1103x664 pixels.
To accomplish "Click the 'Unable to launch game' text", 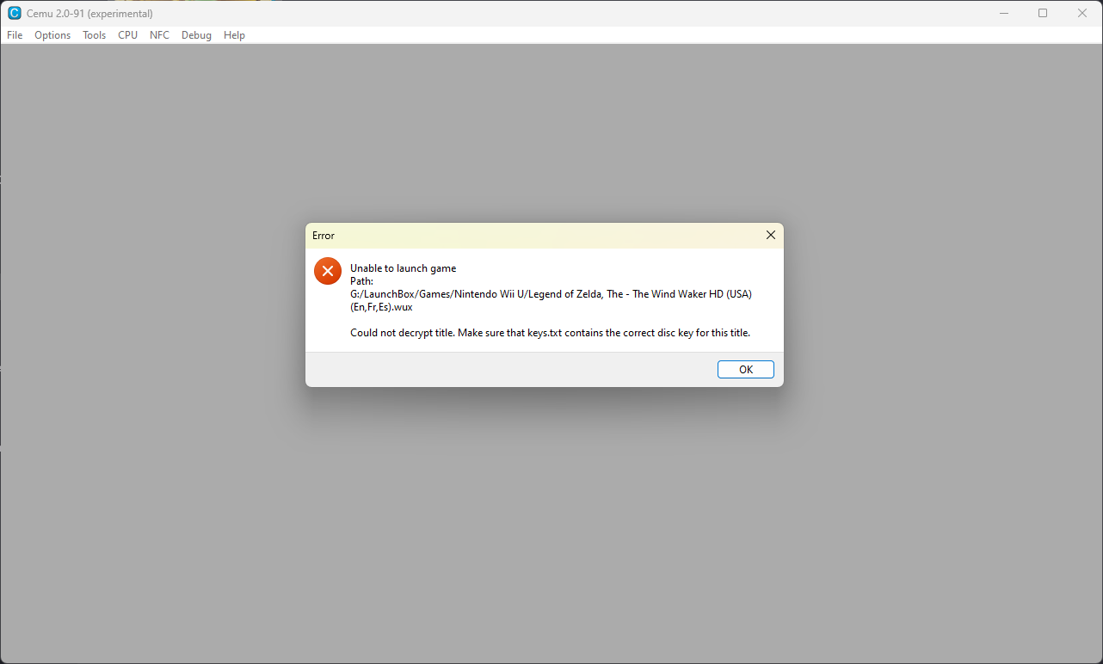I will pyautogui.click(x=403, y=268).
